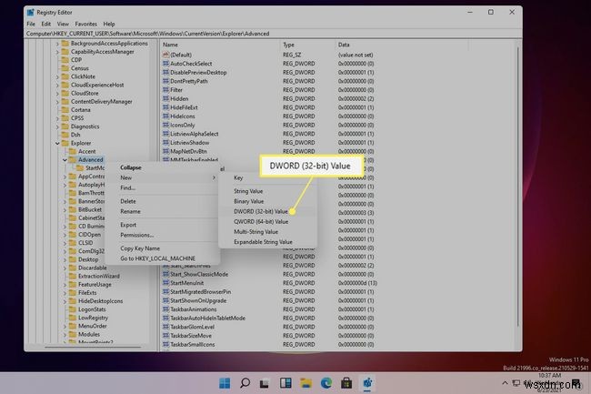
Task: Click the (Default) string value icon
Action: tap(165, 55)
